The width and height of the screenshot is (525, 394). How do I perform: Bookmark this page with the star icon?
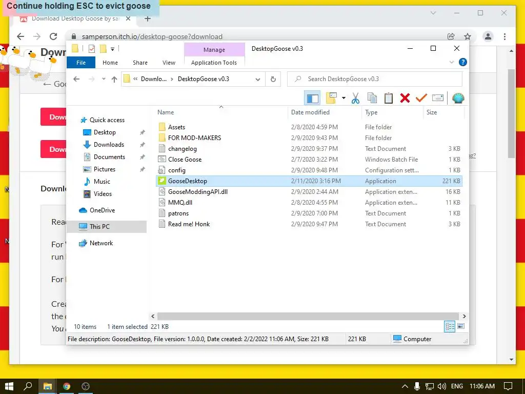(x=468, y=36)
